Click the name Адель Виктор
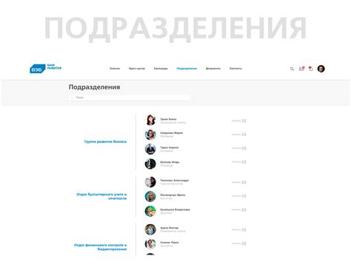The image size is (351, 270). tap(169, 228)
